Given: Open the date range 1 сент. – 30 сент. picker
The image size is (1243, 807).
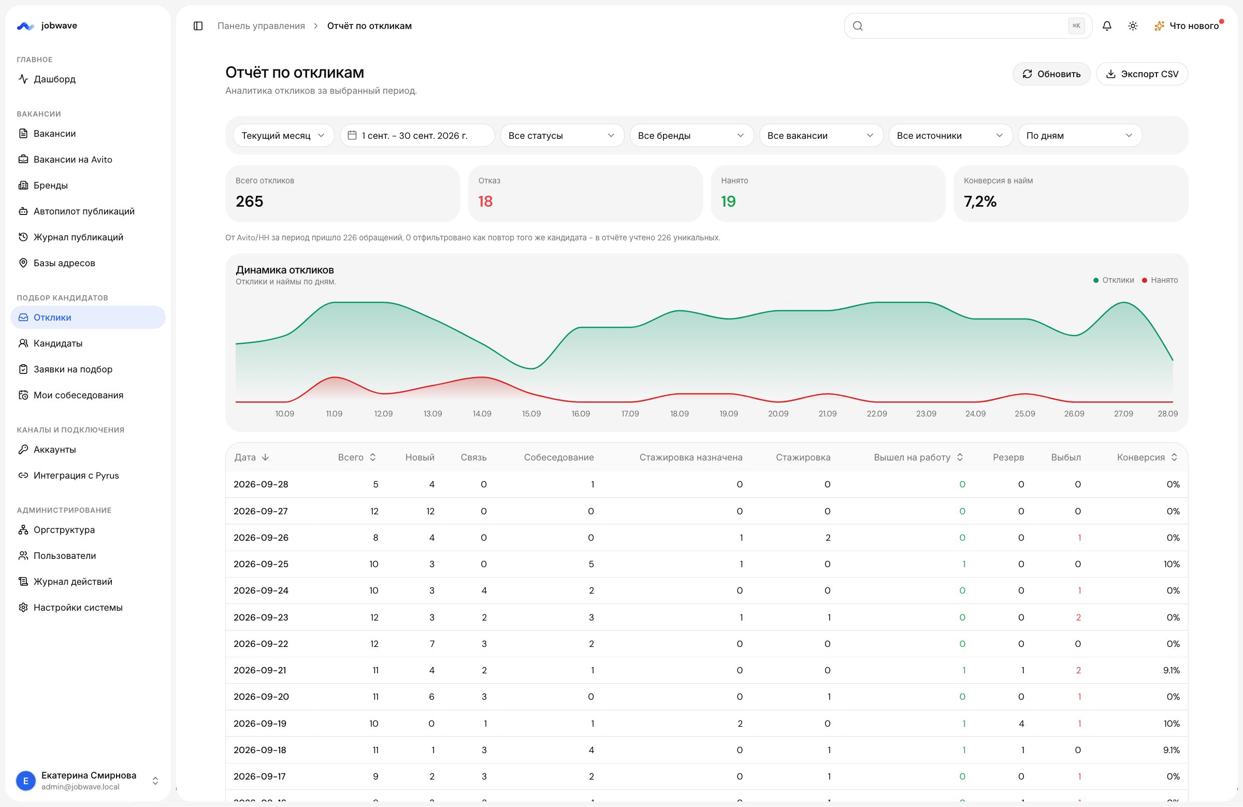Looking at the screenshot, I should point(417,135).
